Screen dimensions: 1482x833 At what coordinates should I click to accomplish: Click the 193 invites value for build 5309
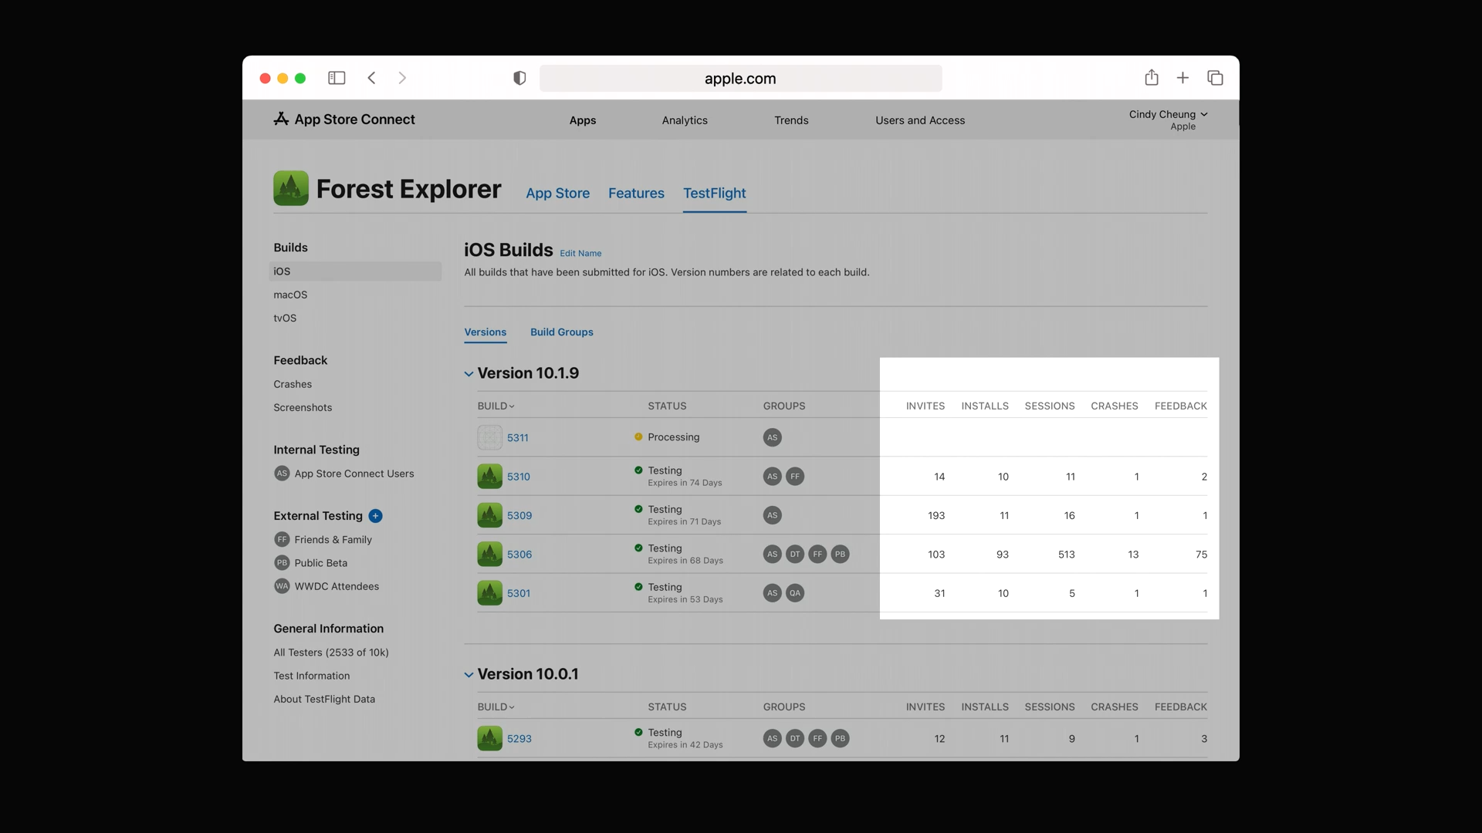point(936,515)
